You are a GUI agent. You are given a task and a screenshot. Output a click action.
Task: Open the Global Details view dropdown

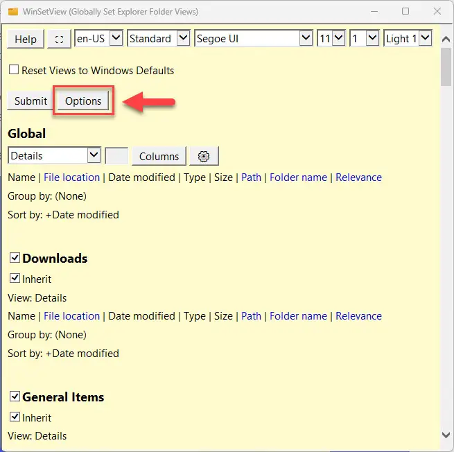(x=55, y=155)
